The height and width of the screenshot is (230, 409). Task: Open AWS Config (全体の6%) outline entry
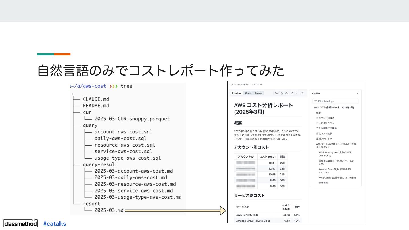pyautogui.click(x=337, y=178)
